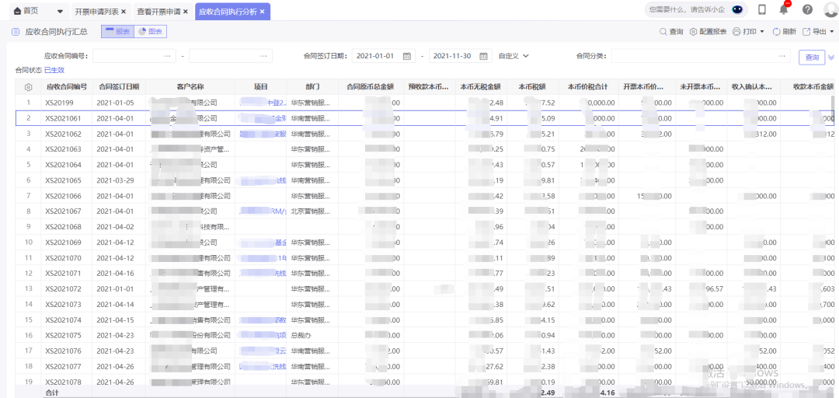Open calendar icon for 2021-11-30
839x398 pixels.
[483, 56]
